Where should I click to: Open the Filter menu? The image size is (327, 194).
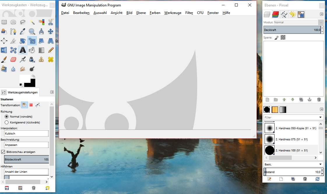point(189,13)
